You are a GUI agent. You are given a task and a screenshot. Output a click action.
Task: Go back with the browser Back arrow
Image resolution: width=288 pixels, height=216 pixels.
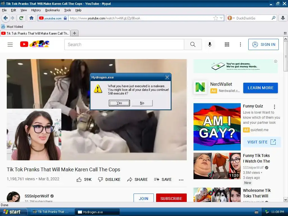(x=6, y=18)
